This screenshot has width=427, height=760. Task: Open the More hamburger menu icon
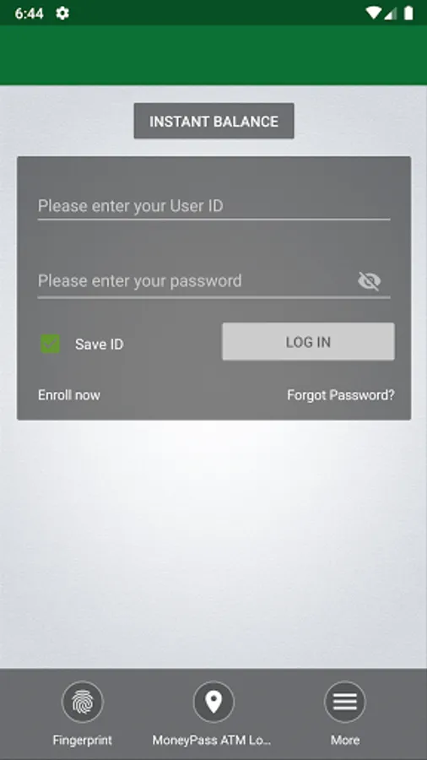[x=344, y=702]
